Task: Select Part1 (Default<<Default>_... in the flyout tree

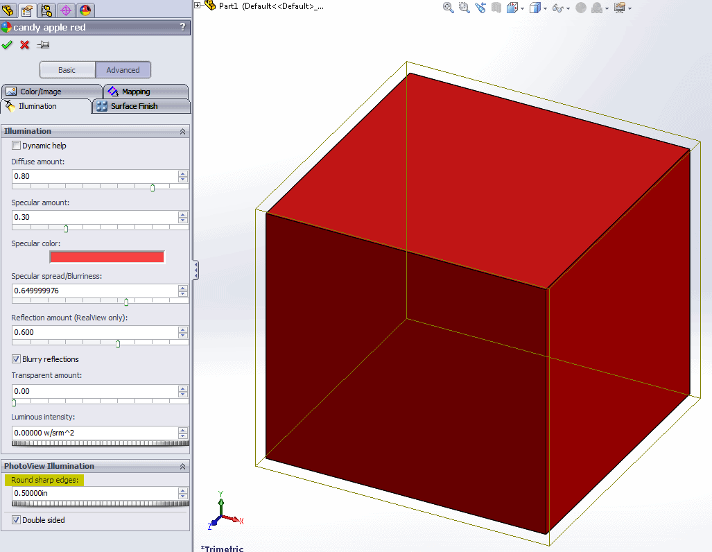Action: pos(271,6)
